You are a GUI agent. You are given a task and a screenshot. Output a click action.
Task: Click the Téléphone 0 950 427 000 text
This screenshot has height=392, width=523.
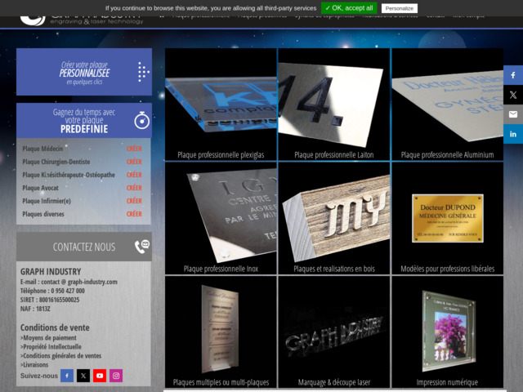(x=52, y=291)
